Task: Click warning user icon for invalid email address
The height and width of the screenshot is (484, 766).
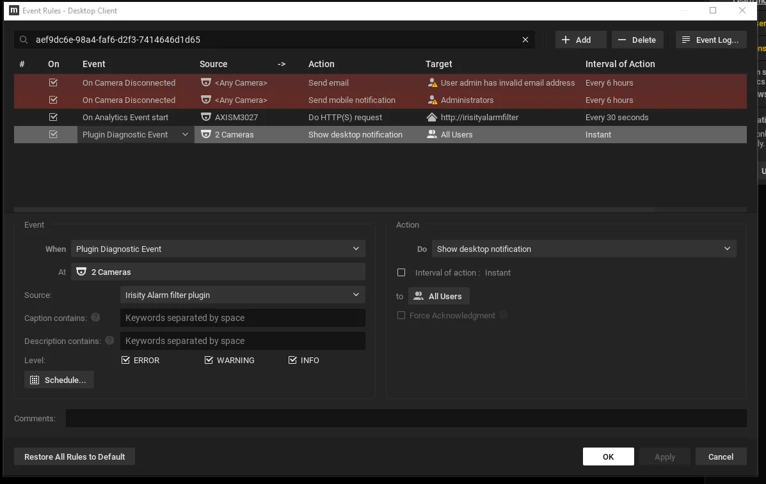Action: (x=433, y=83)
